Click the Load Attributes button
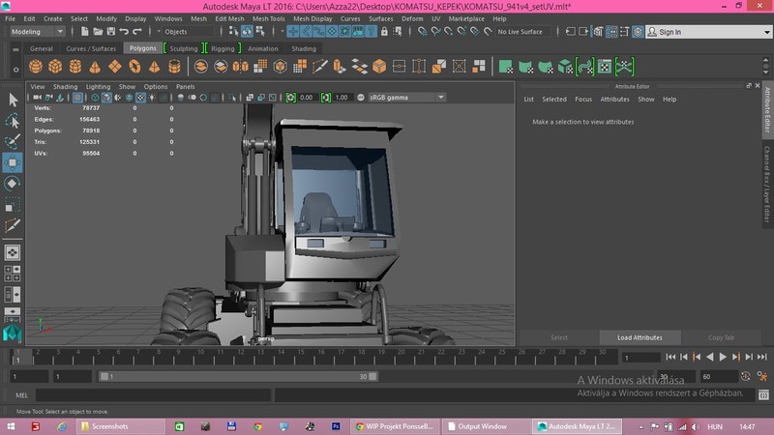The width and height of the screenshot is (774, 435). (x=640, y=337)
